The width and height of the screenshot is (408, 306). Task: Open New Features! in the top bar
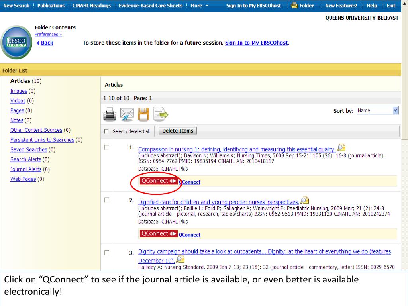(341, 6)
